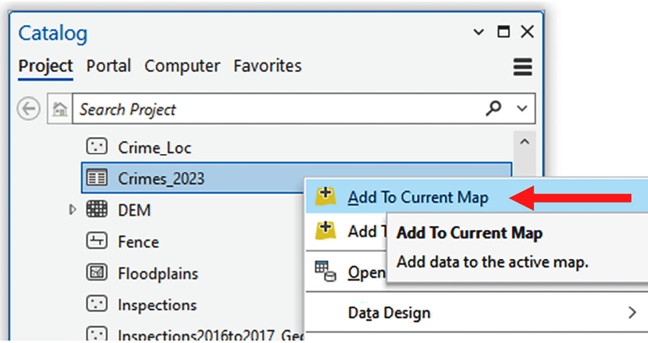The image size is (648, 343).
Task: Click the home icon beside search box
Action: click(x=60, y=109)
